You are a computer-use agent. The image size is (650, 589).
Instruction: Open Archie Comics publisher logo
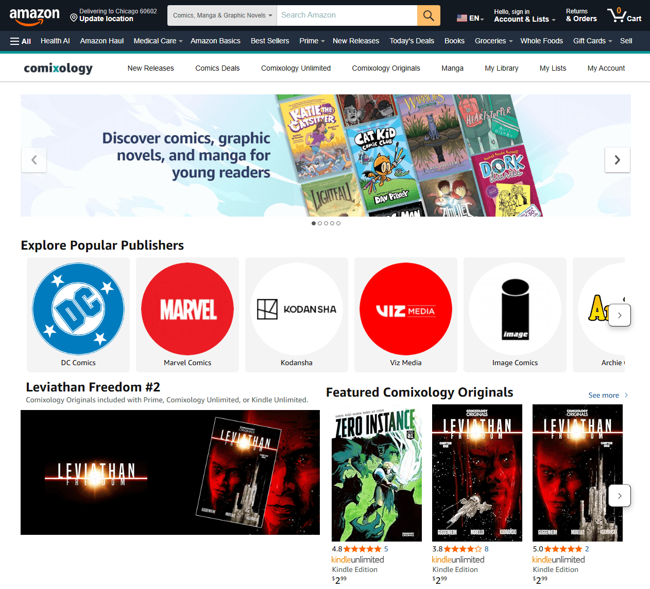[597, 309]
